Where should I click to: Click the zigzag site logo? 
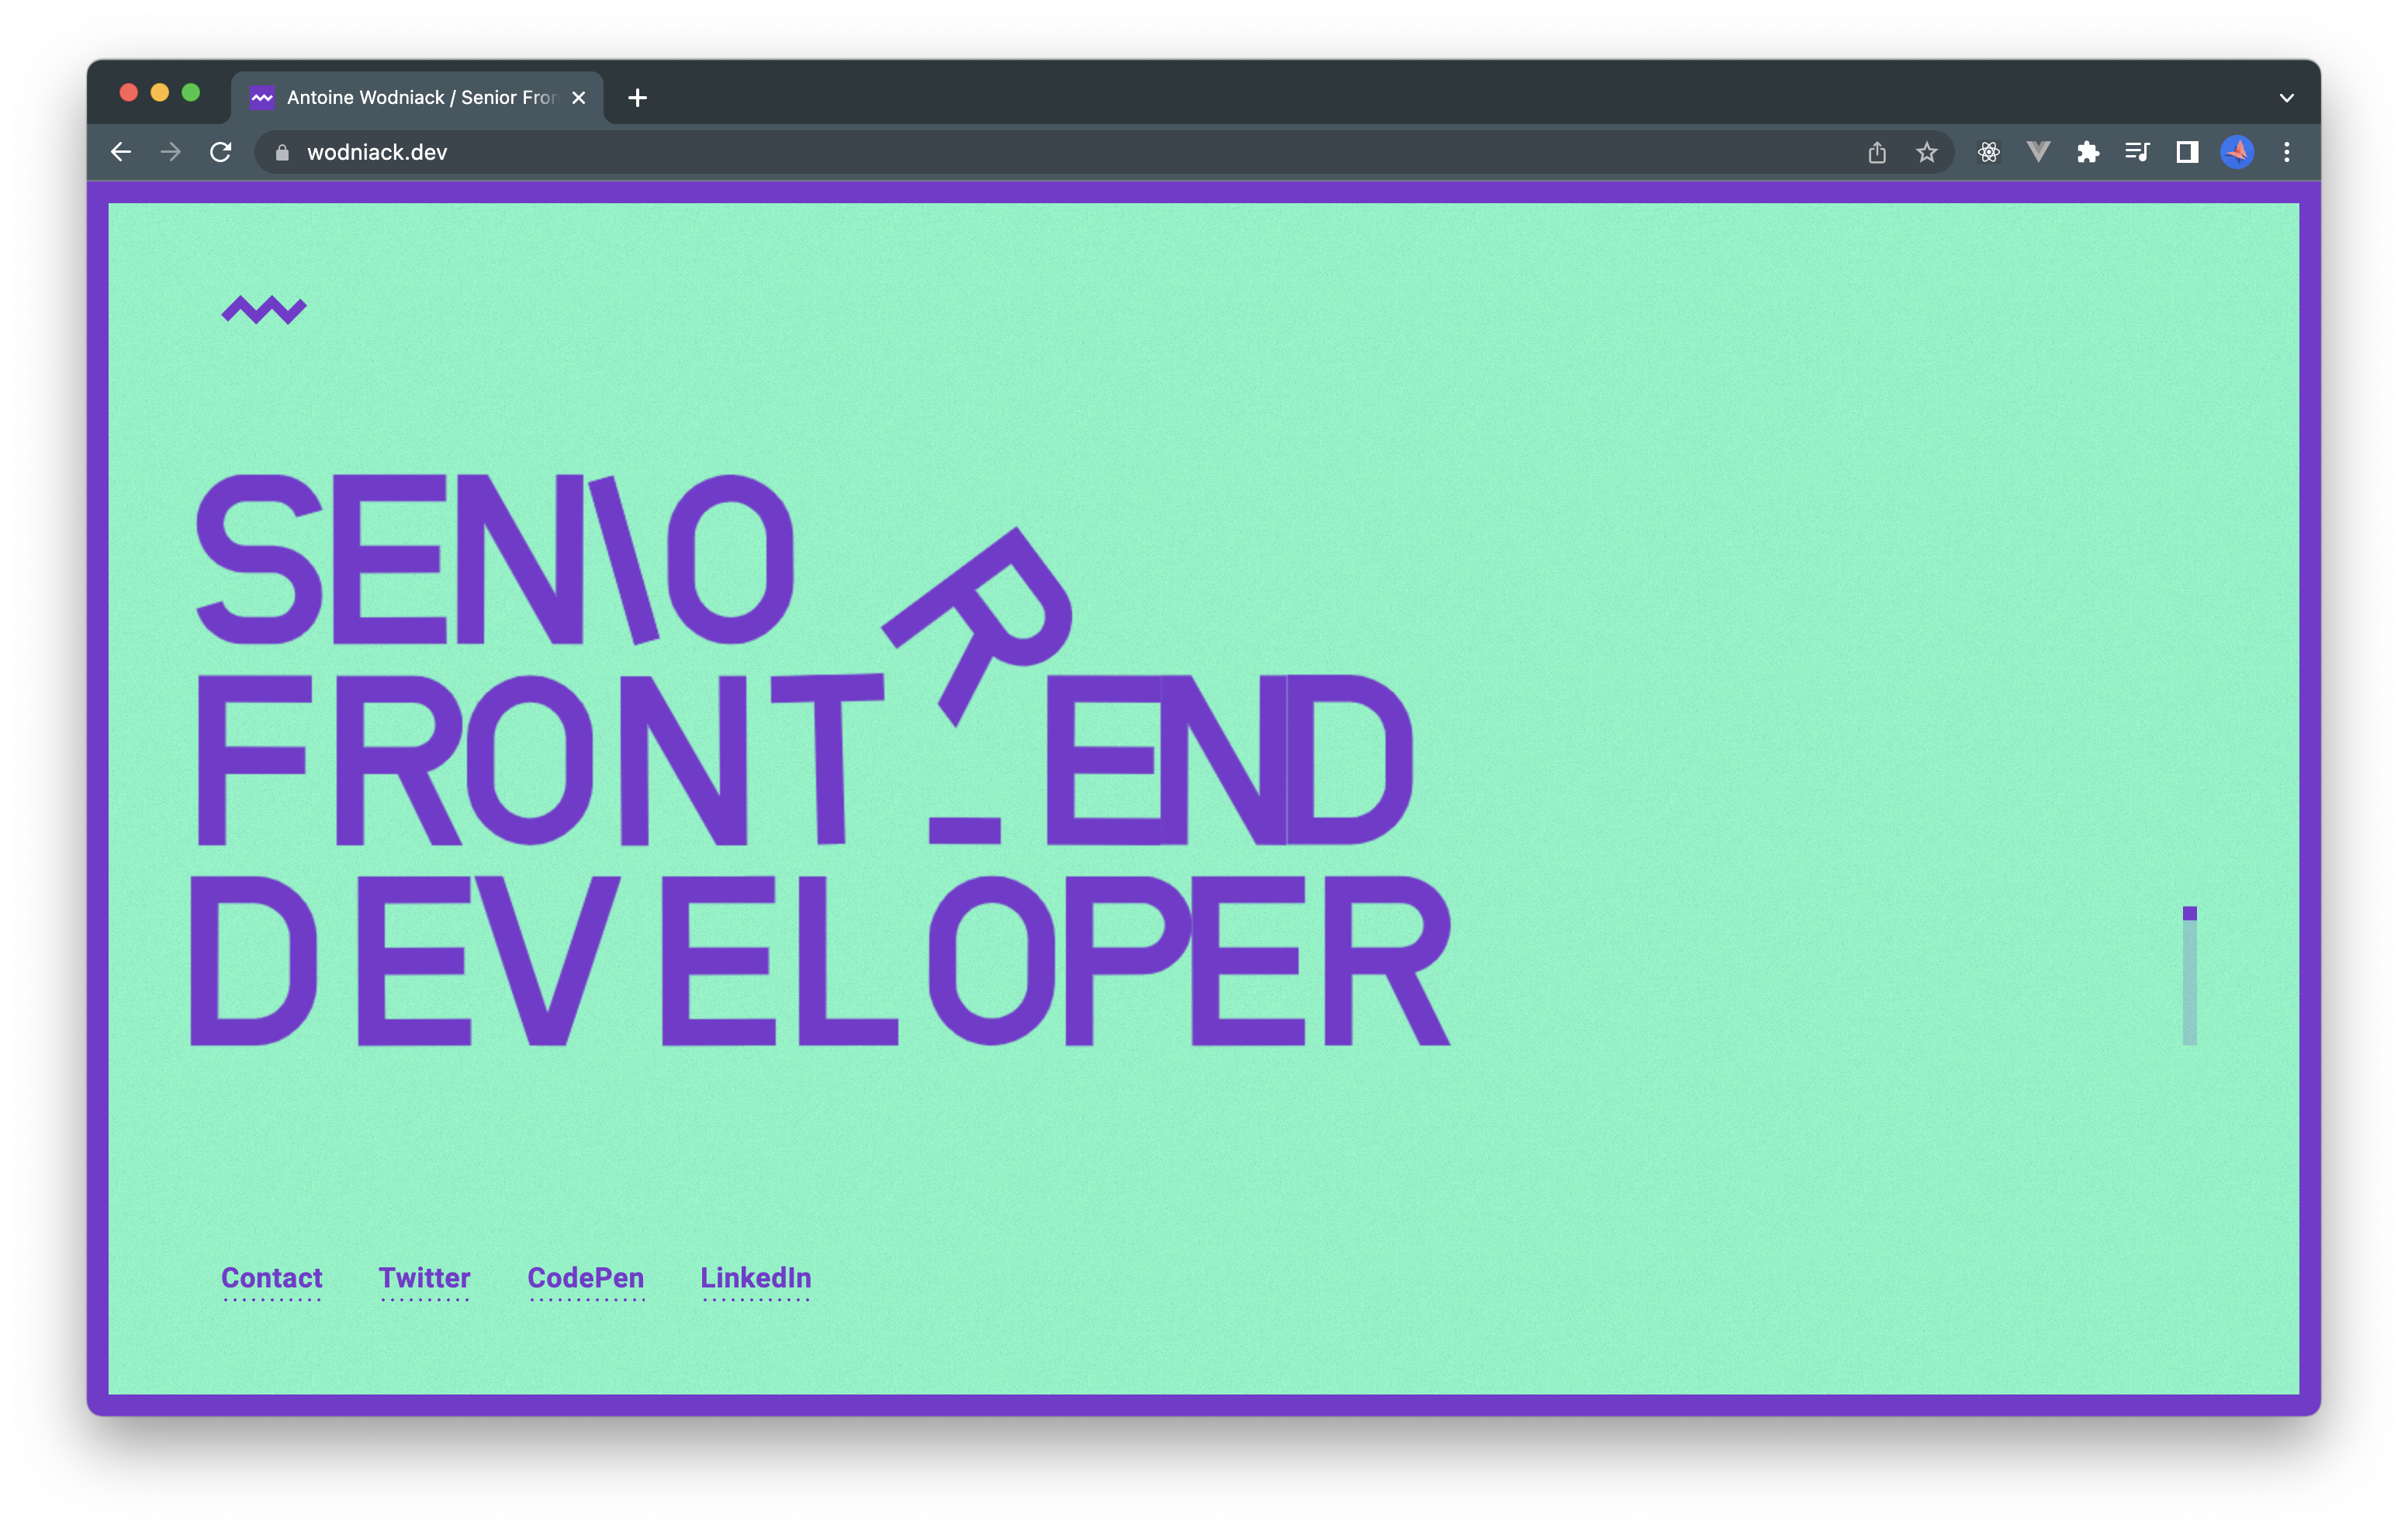(264, 310)
